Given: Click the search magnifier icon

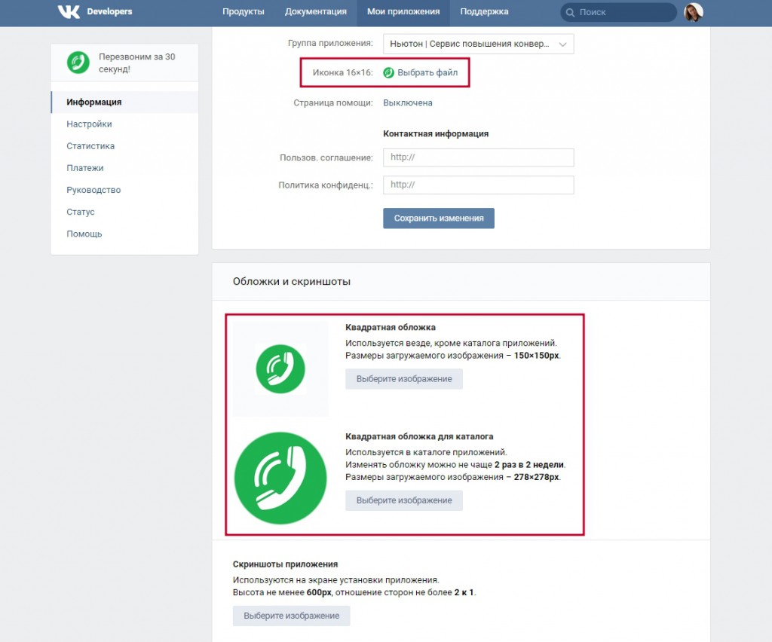Looking at the screenshot, I should click(570, 12).
